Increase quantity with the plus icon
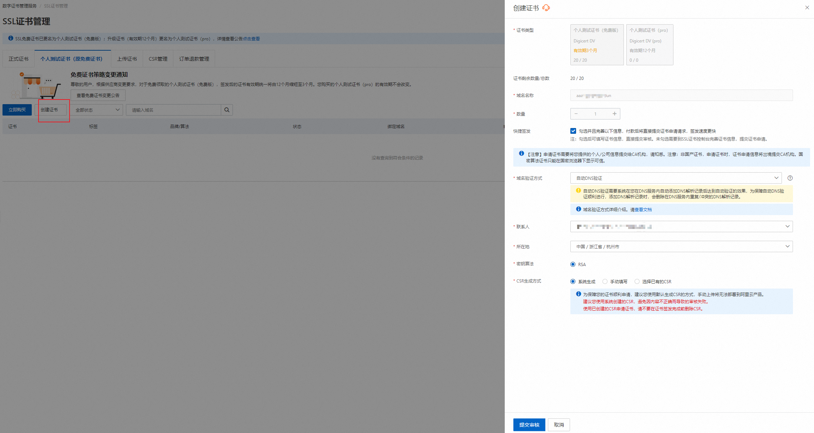Image resolution: width=814 pixels, height=433 pixels. [x=614, y=114]
